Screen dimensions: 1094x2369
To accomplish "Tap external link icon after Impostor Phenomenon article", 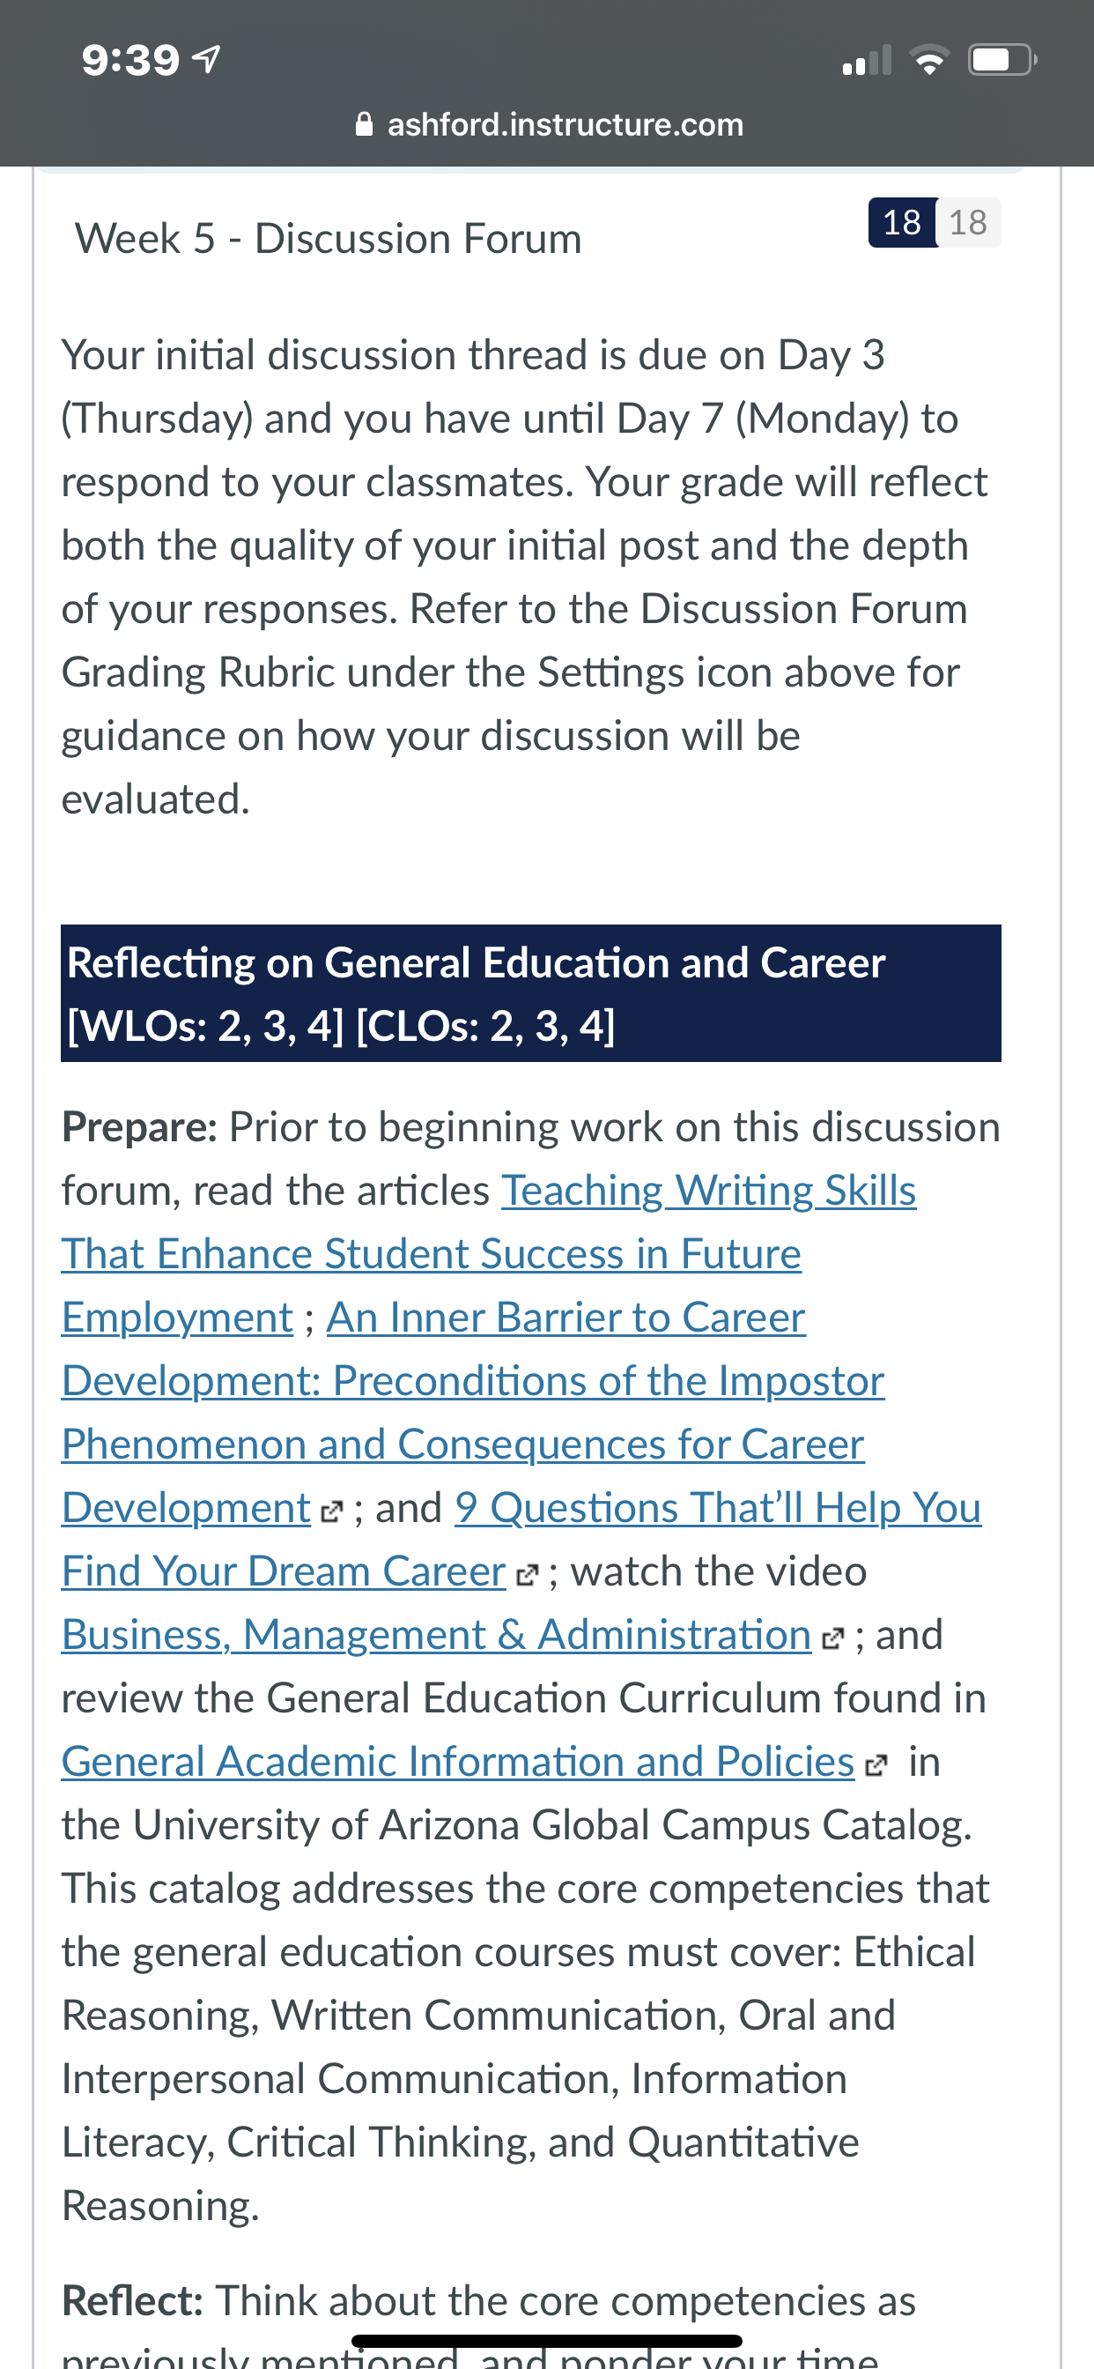I will click(332, 1510).
